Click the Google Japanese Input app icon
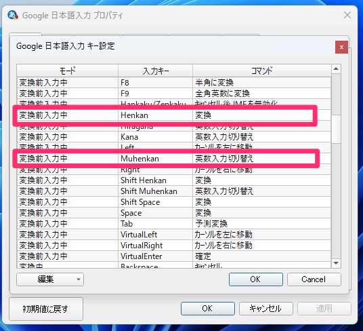The image size is (363, 331). (x=12, y=16)
